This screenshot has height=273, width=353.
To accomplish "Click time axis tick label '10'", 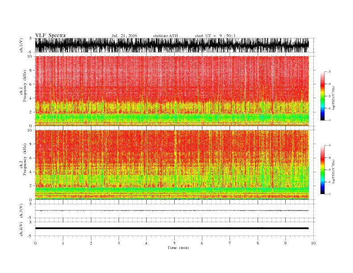I will click(x=313, y=243).
